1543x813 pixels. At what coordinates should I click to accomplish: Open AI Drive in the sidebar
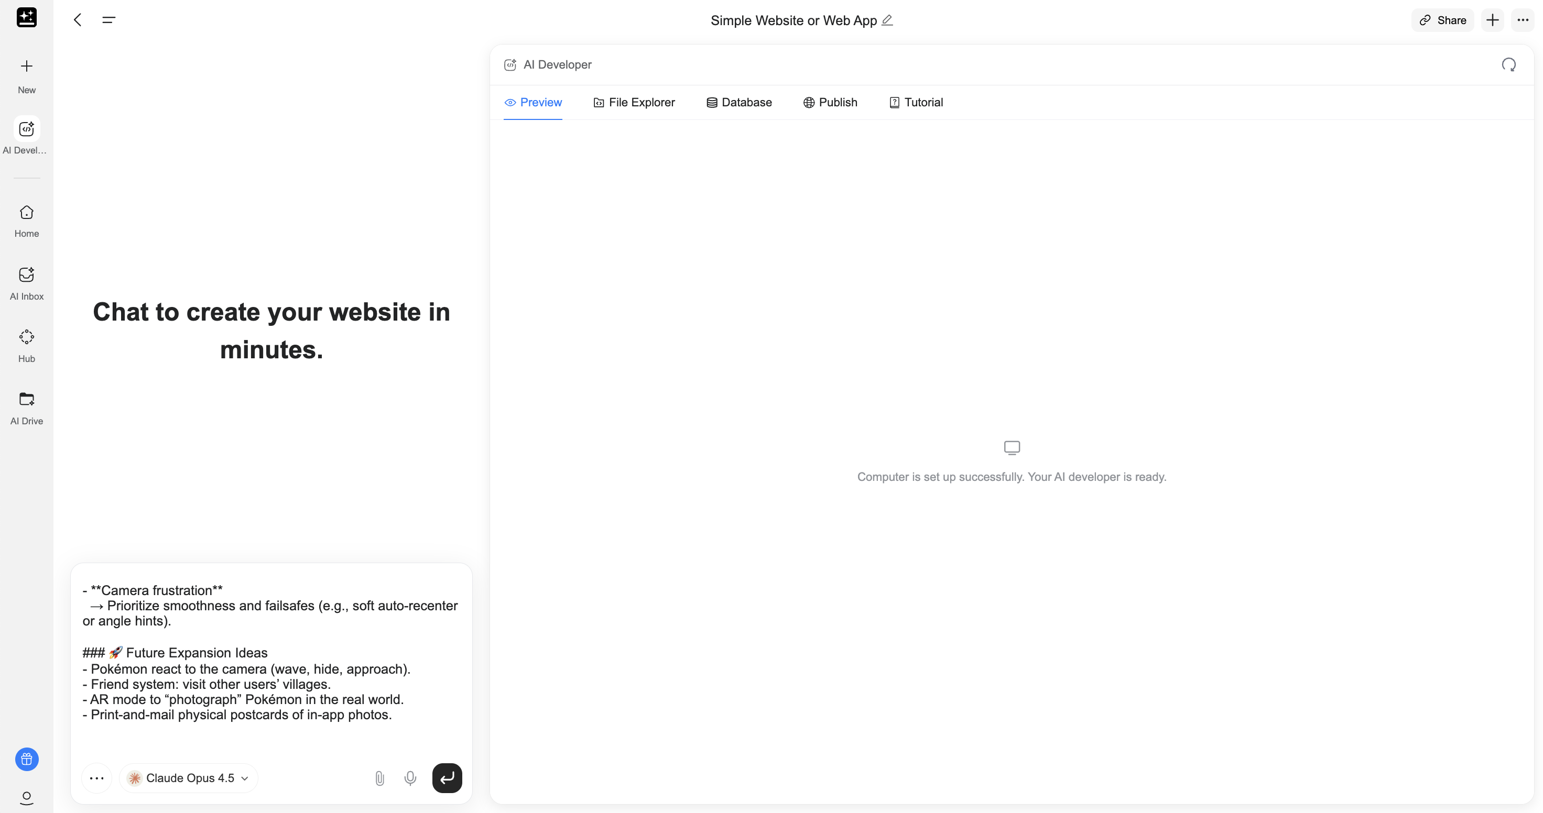pyautogui.click(x=26, y=408)
